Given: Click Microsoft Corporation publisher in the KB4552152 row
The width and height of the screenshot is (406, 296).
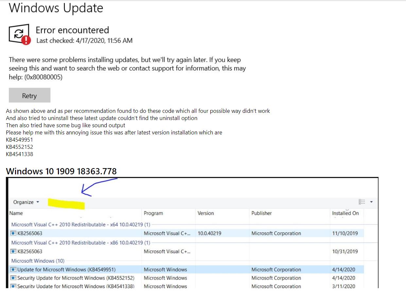Looking at the screenshot, I should [276, 278].
